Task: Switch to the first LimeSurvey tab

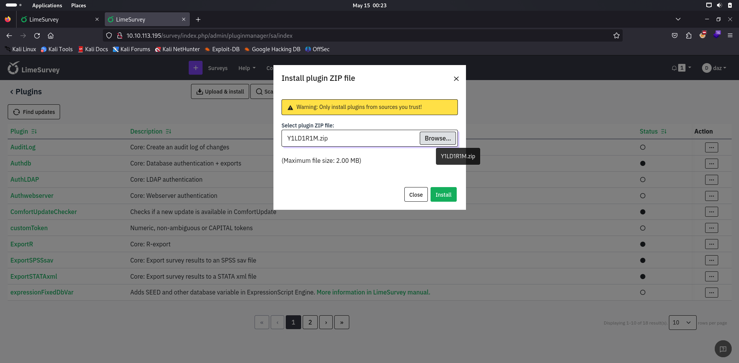Action: tap(58, 20)
